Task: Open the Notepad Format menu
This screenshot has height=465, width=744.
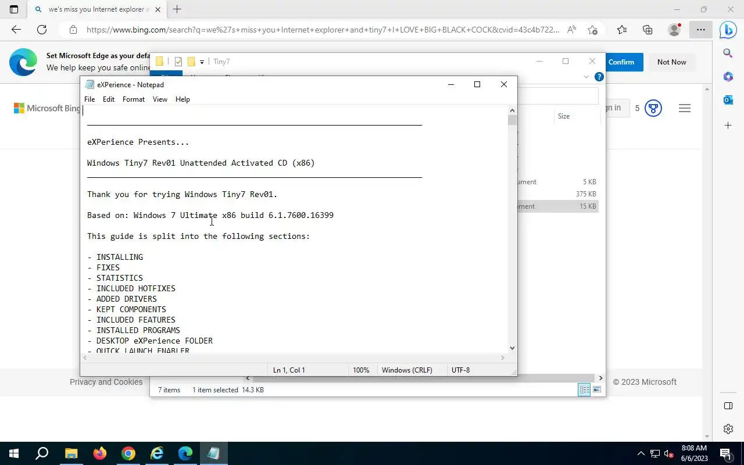Action: (134, 99)
